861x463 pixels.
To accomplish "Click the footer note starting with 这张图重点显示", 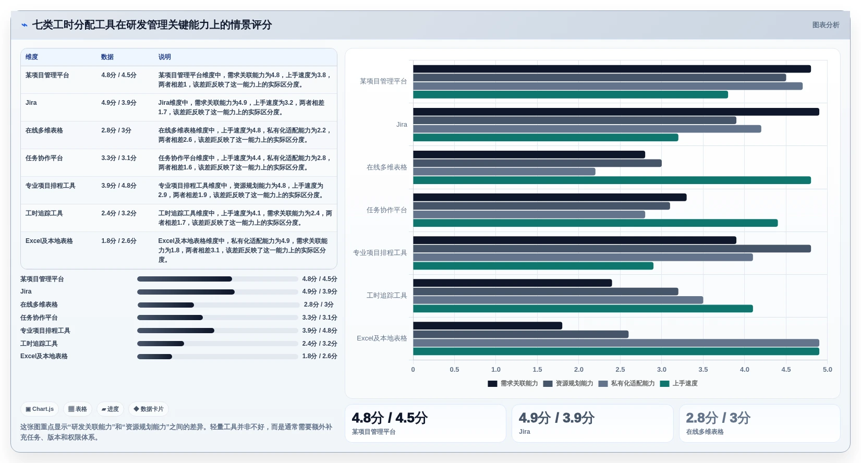I will pos(176,432).
